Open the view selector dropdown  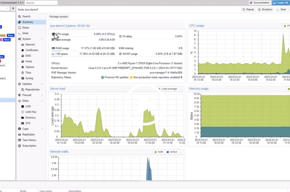pos(7,8)
